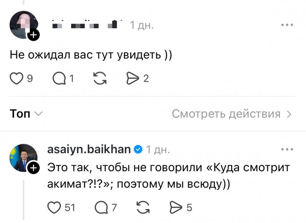Like asaiyn.baikhan's reply
Screen dimensions: 306x223
pyautogui.click(x=54, y=207)
